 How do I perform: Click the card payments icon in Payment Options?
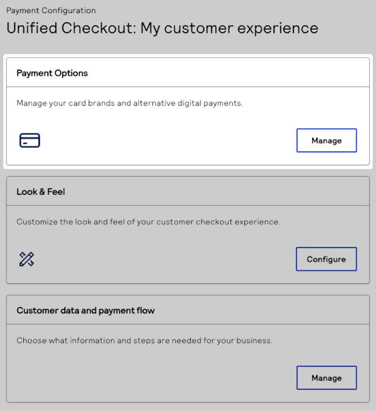click(x=29, y=140)
